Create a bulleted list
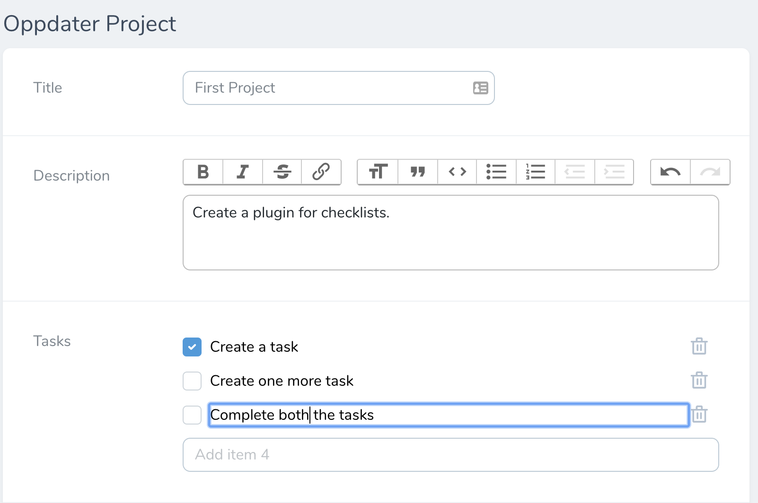 [496, 172]
